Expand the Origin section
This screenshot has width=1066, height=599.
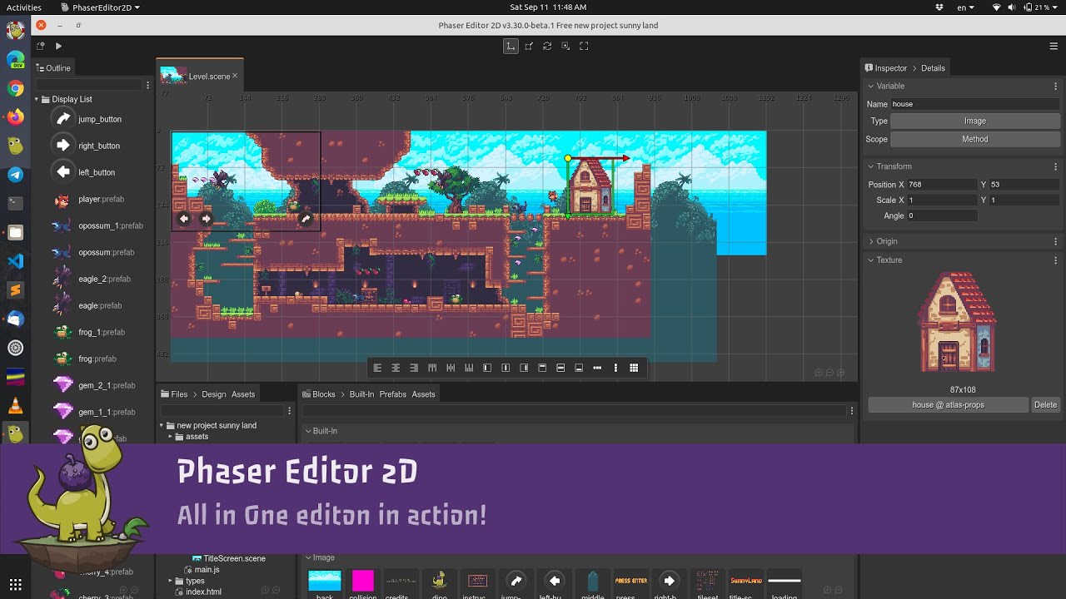tap(871, 241)
